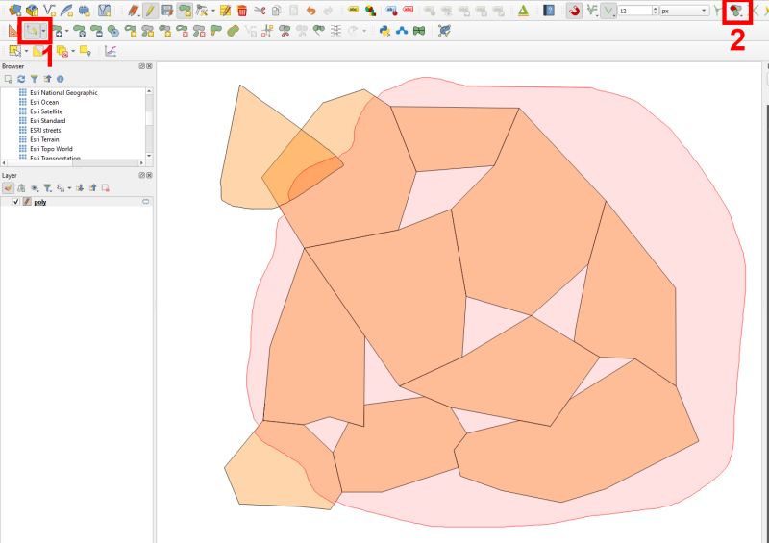Screen dimensions: 769x543
Task: Delete selected features with trash icon
Action: point(242,11)
